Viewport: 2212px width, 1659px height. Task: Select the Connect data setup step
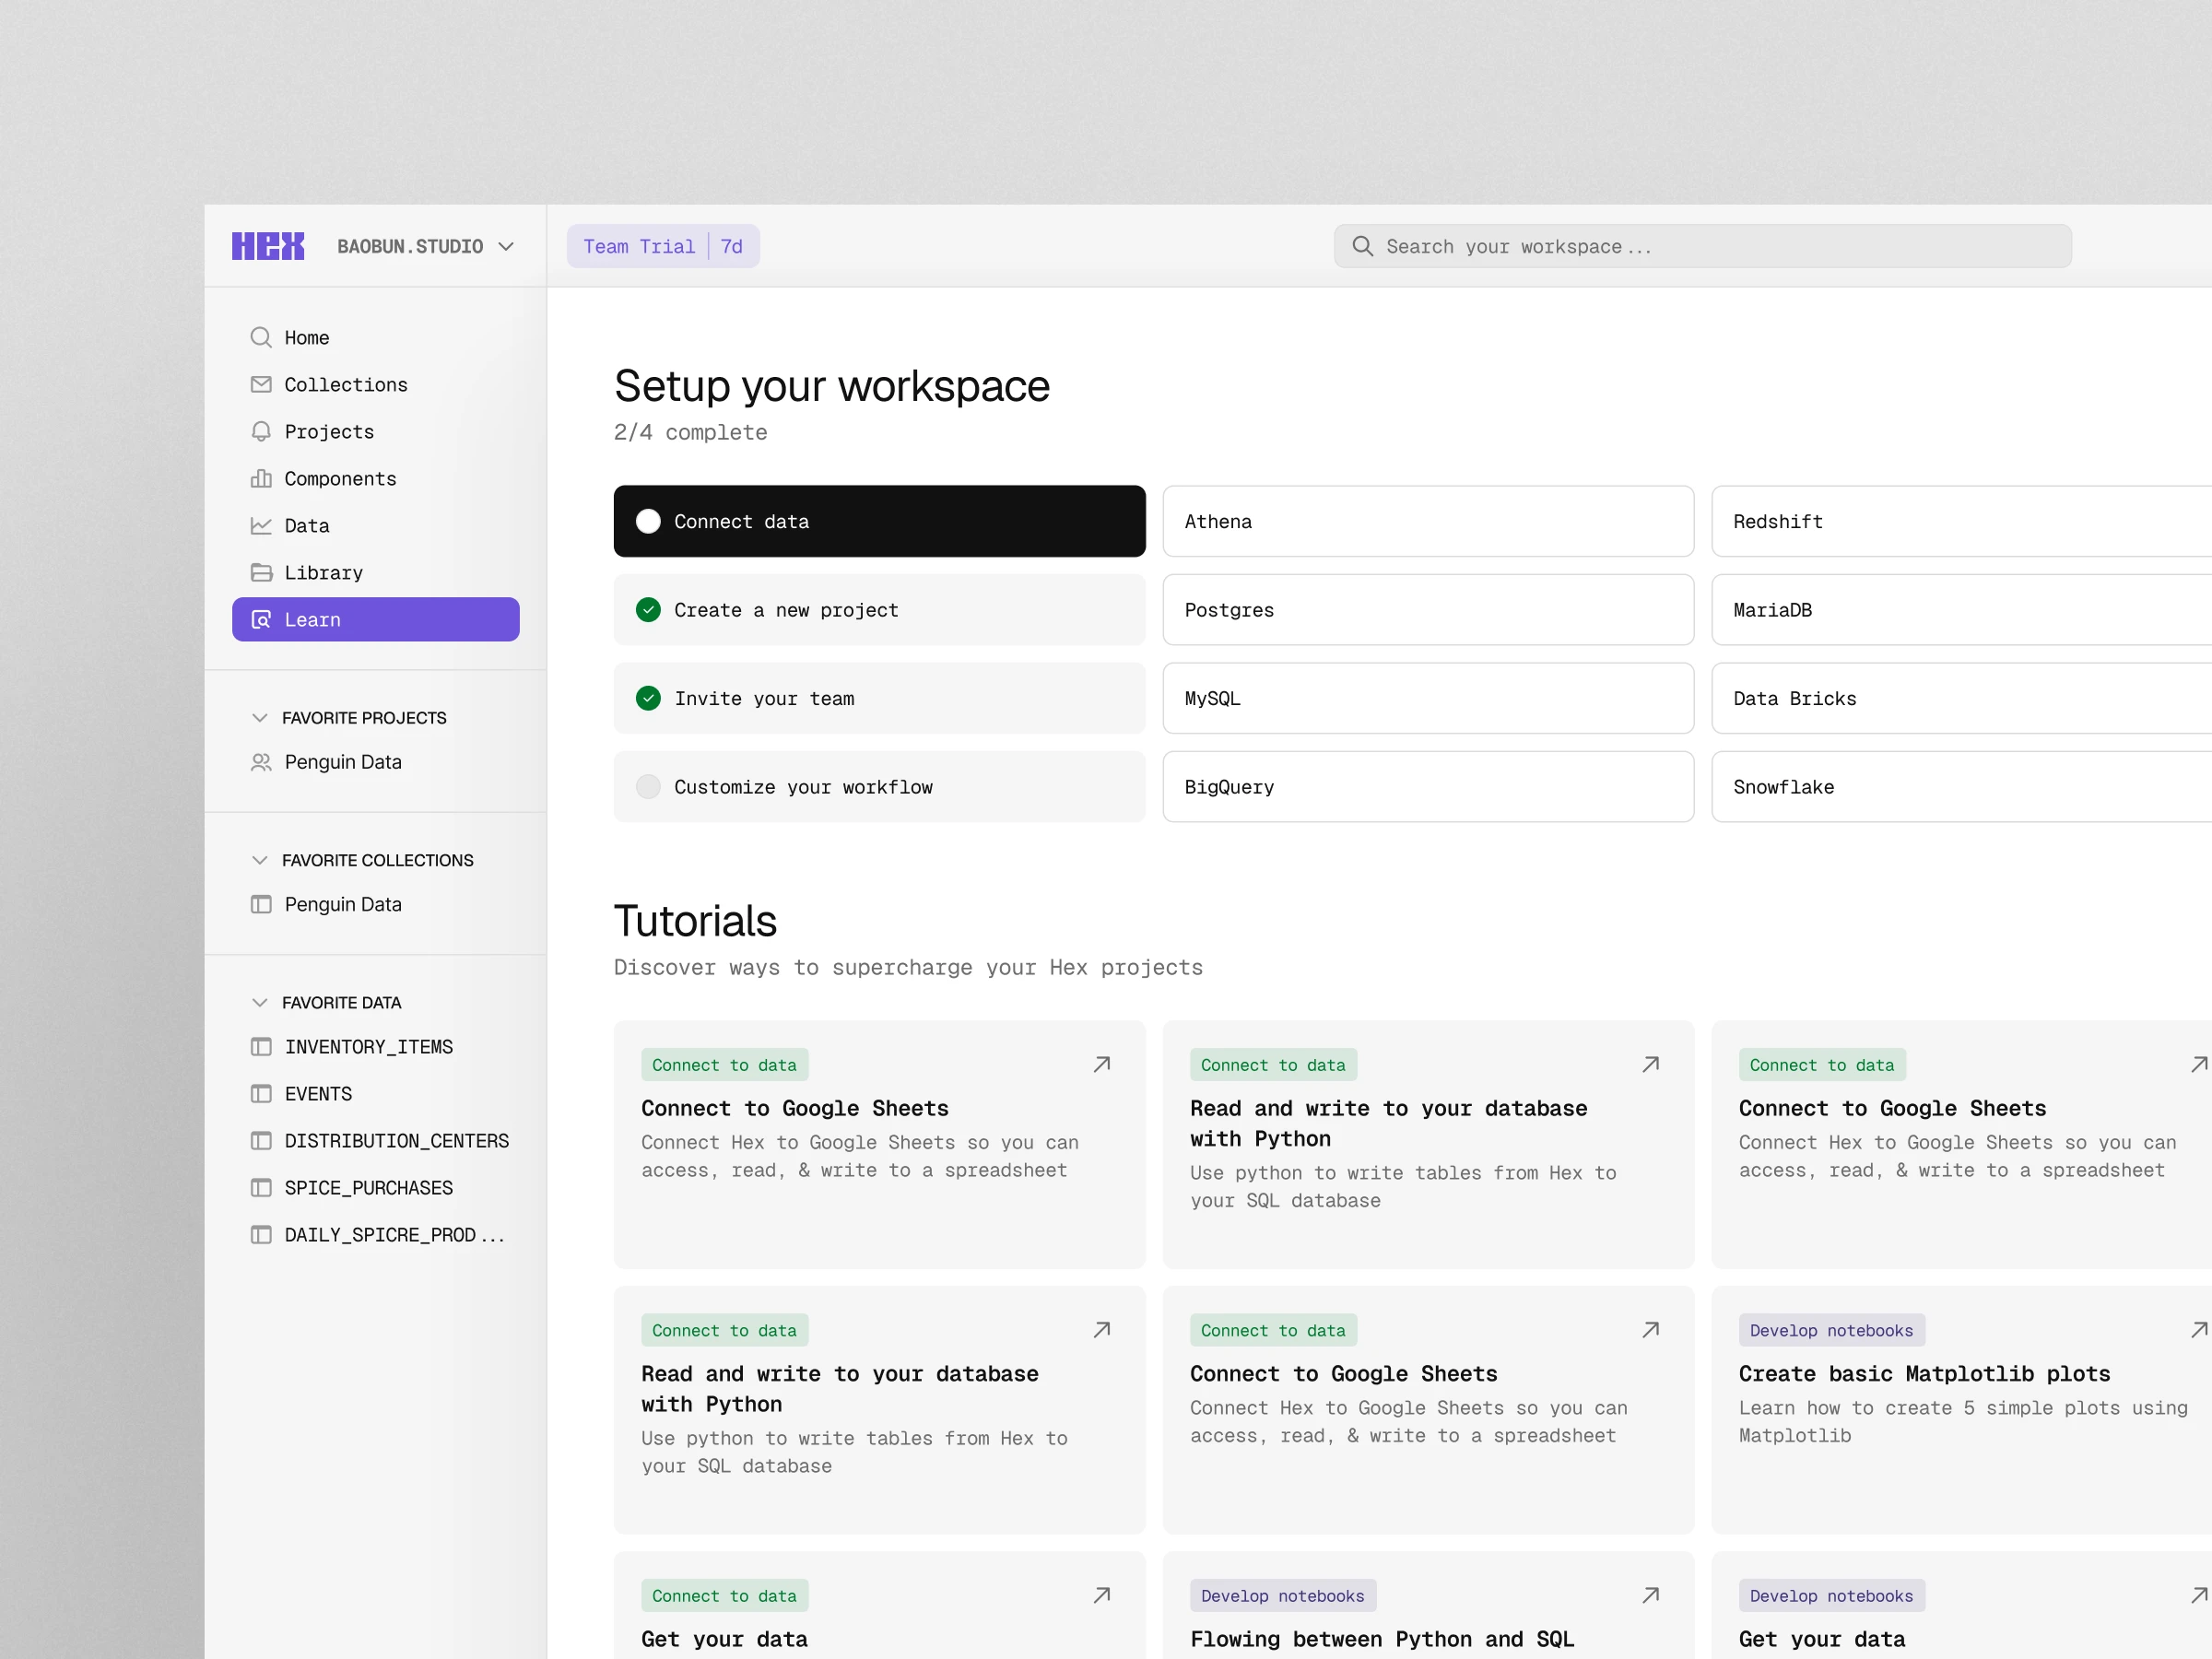point(879,521)
